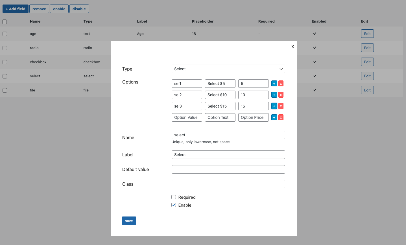Click the Add field button
This screenshot has width=406, height=245.
pos(16,9)
